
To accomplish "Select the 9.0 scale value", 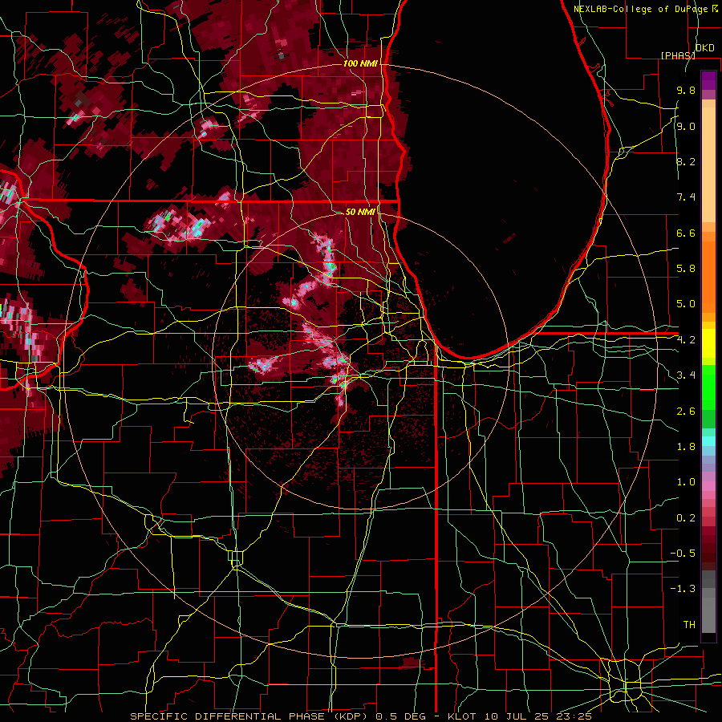I will (x=686, y=126).
